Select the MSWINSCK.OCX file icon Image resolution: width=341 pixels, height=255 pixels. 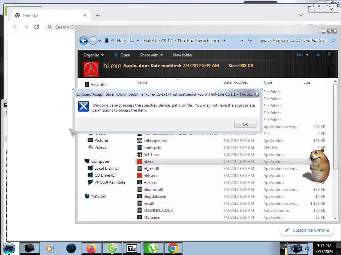[x=140, y=210]
